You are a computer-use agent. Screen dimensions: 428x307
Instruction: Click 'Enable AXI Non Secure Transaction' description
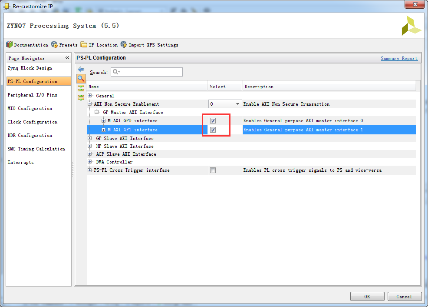[x=286, y=104]
